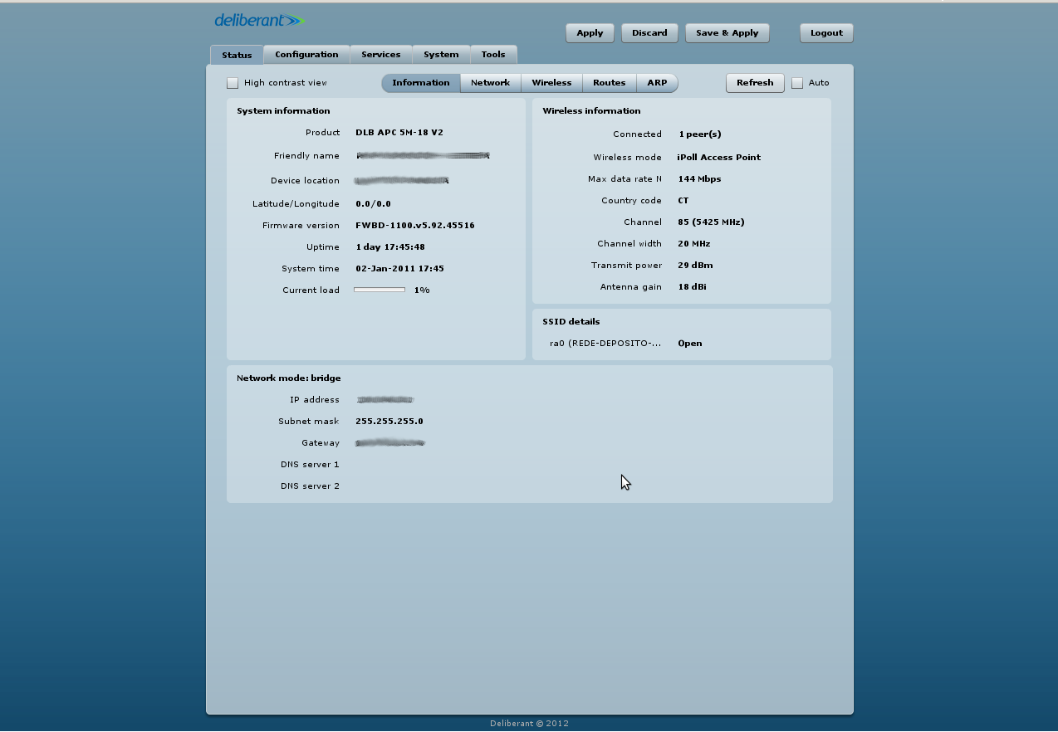The image size is (1058, 732).
Task: Click the Deliberant logo
Action: [259, 21]
